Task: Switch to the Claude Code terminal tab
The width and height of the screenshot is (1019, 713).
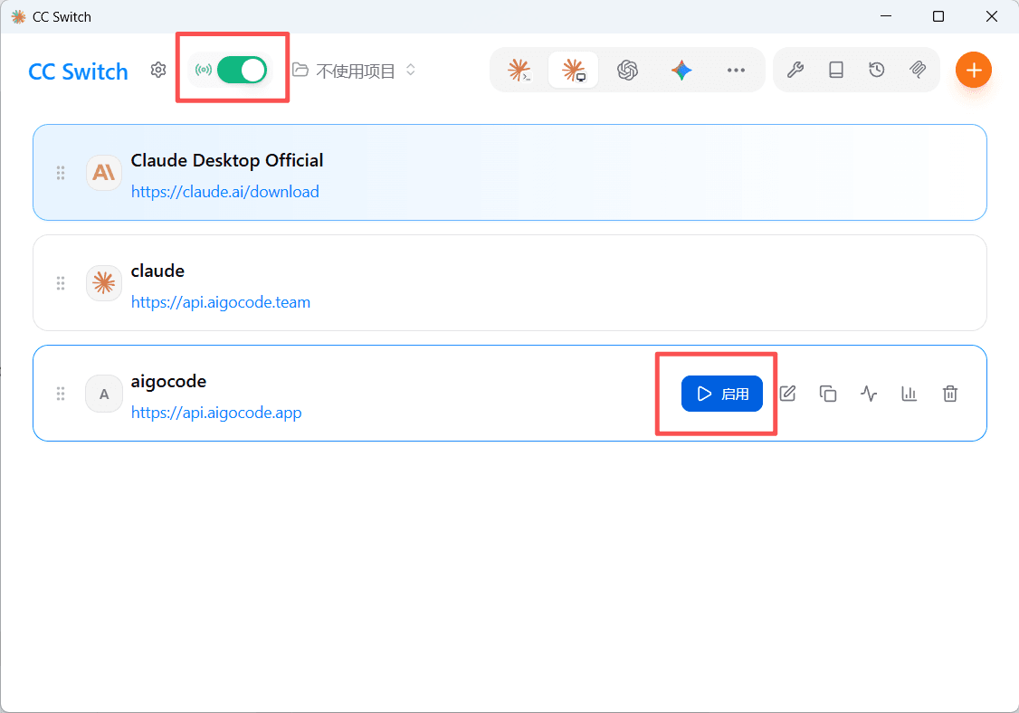Action: [x=519, y=70]
